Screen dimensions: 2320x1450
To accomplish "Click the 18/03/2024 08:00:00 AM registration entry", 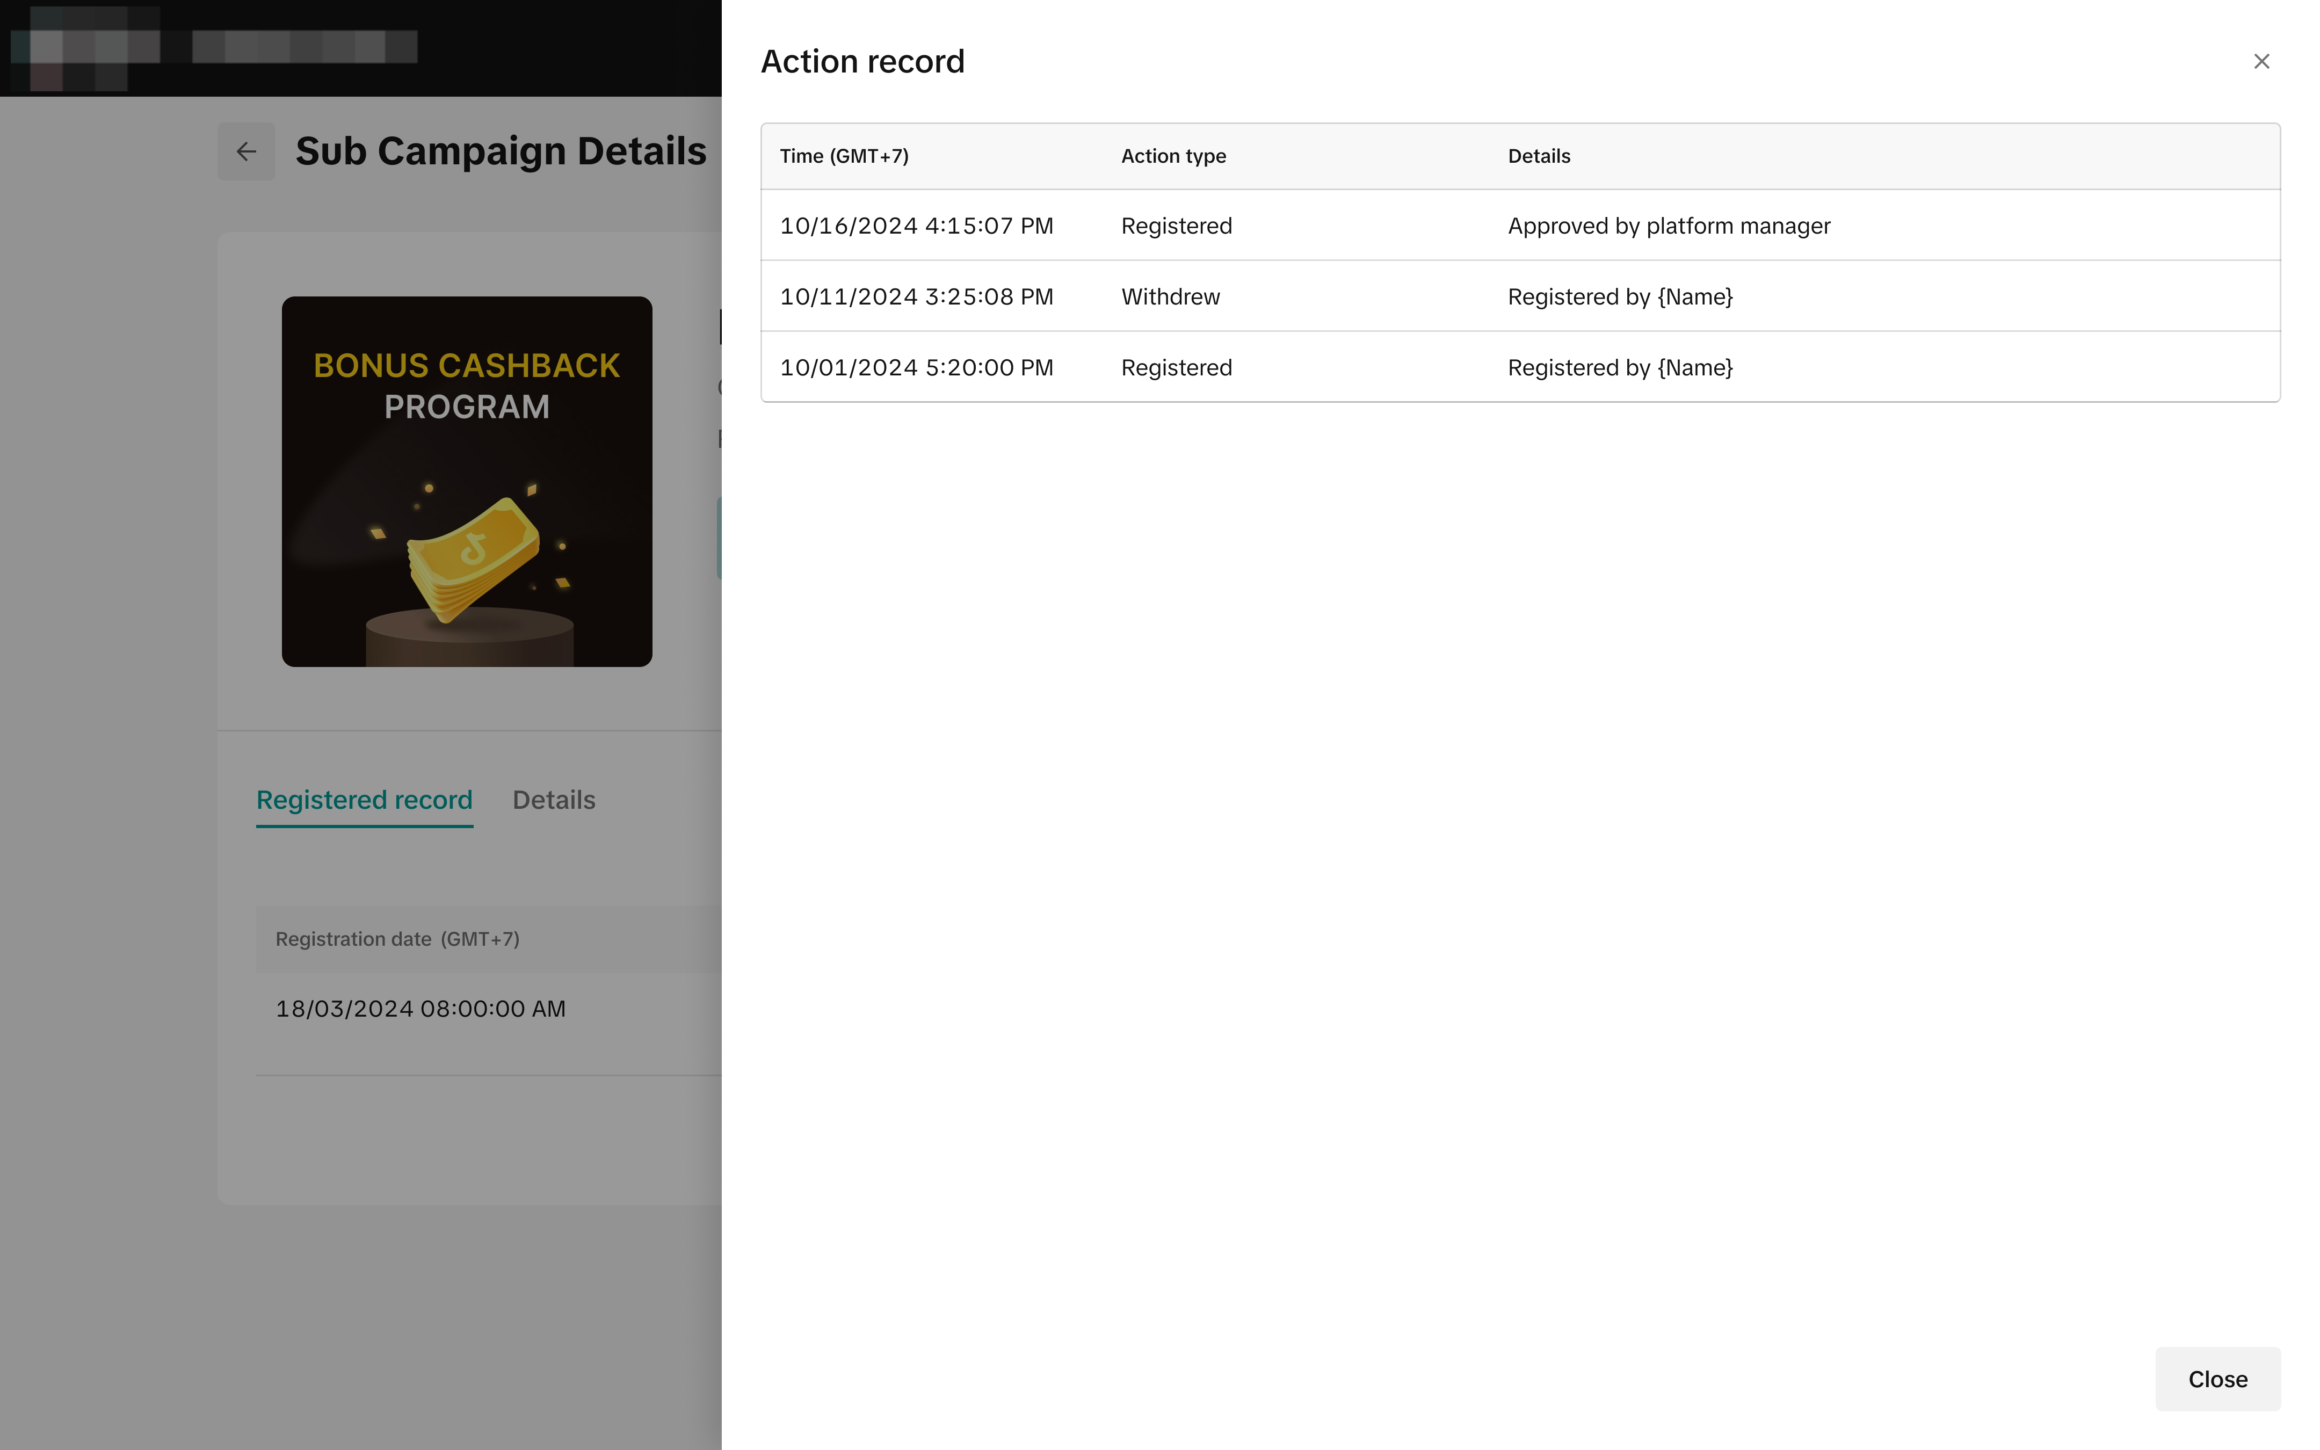I will [x=420, y=1009].
